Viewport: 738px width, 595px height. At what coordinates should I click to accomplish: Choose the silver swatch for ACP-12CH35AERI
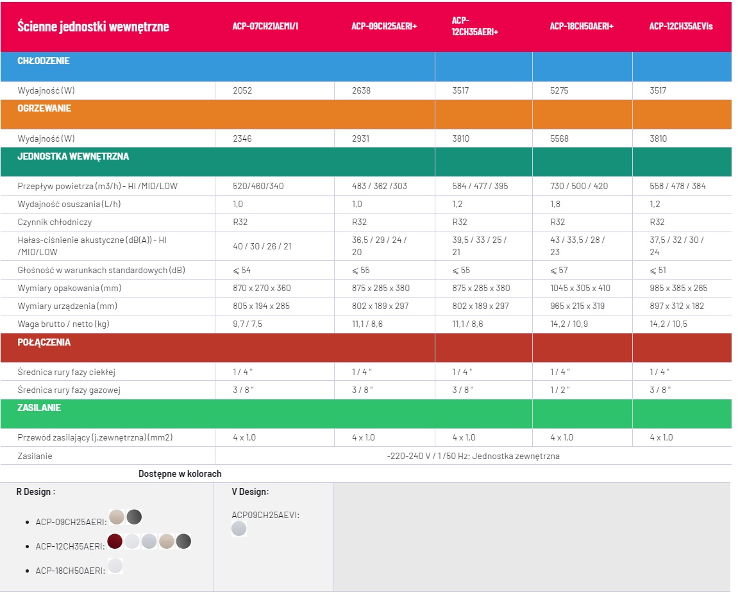coord(149,541)
